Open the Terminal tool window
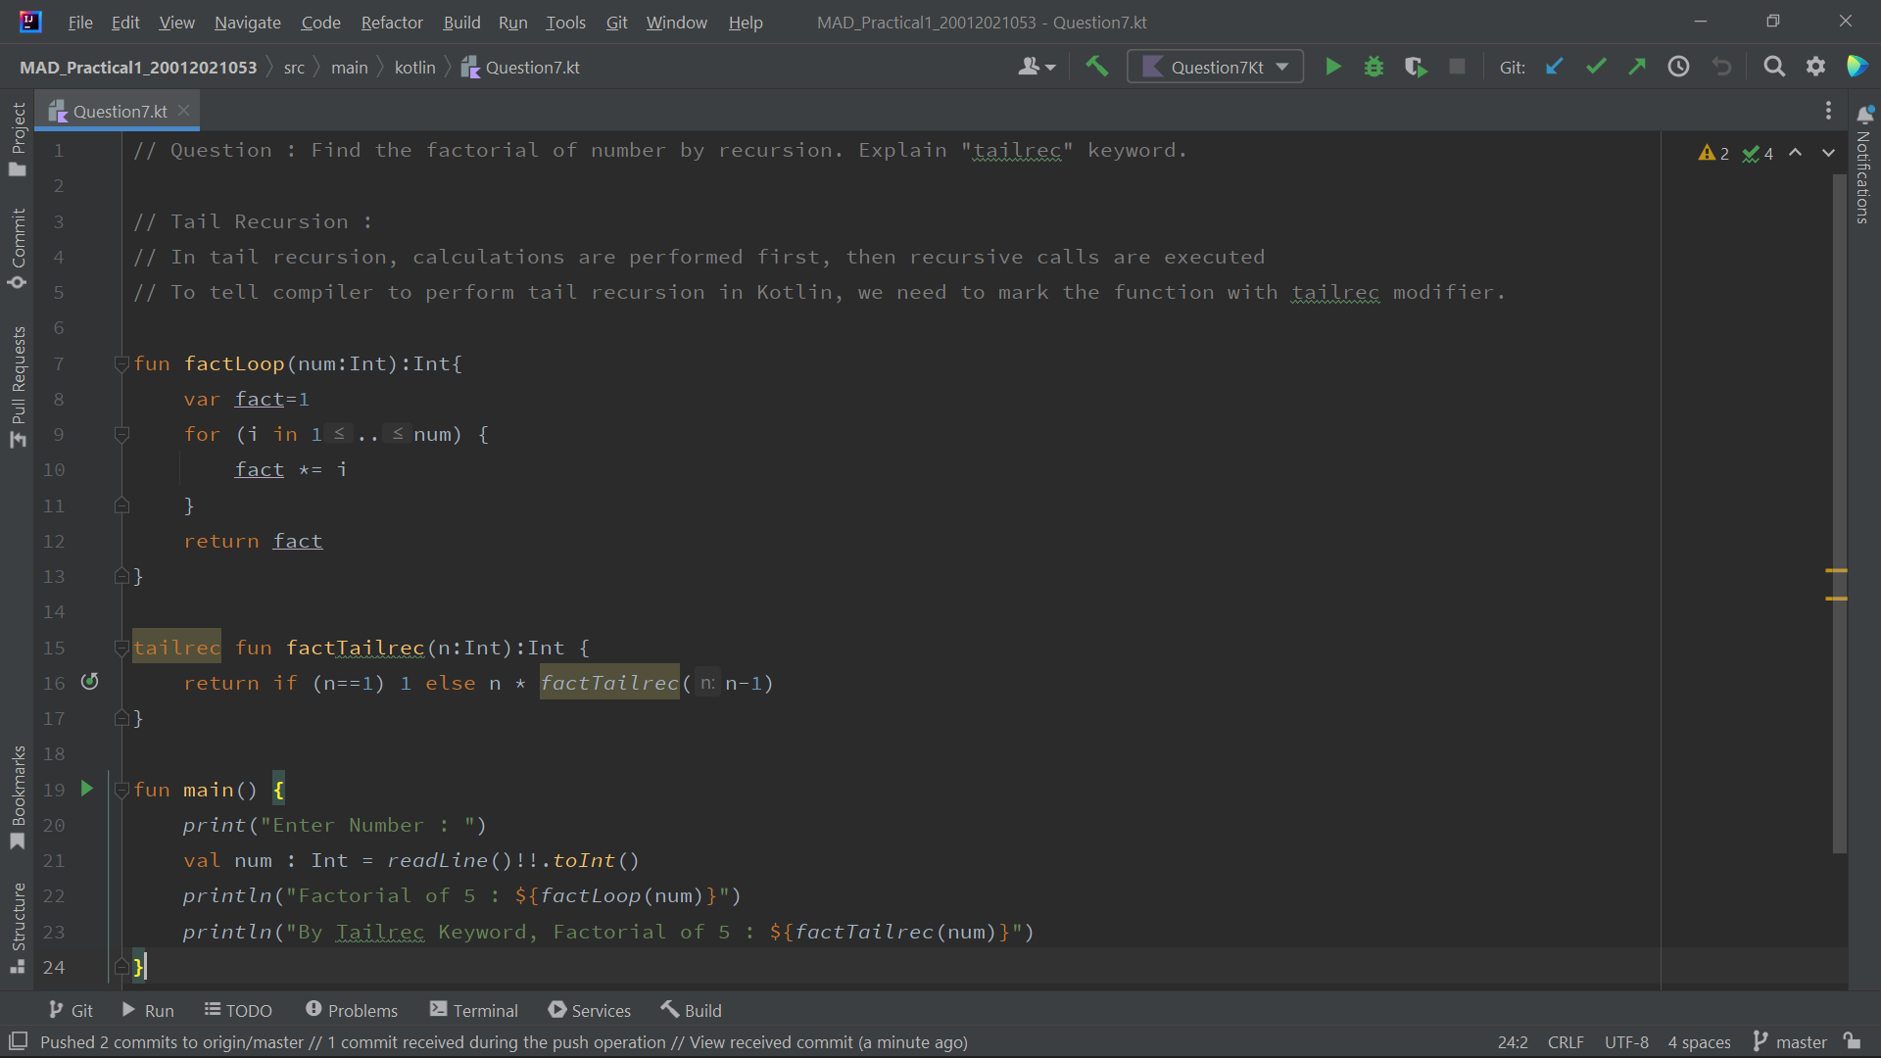The height and width of the screenshot is (1058, 1881). point(474,1010)
